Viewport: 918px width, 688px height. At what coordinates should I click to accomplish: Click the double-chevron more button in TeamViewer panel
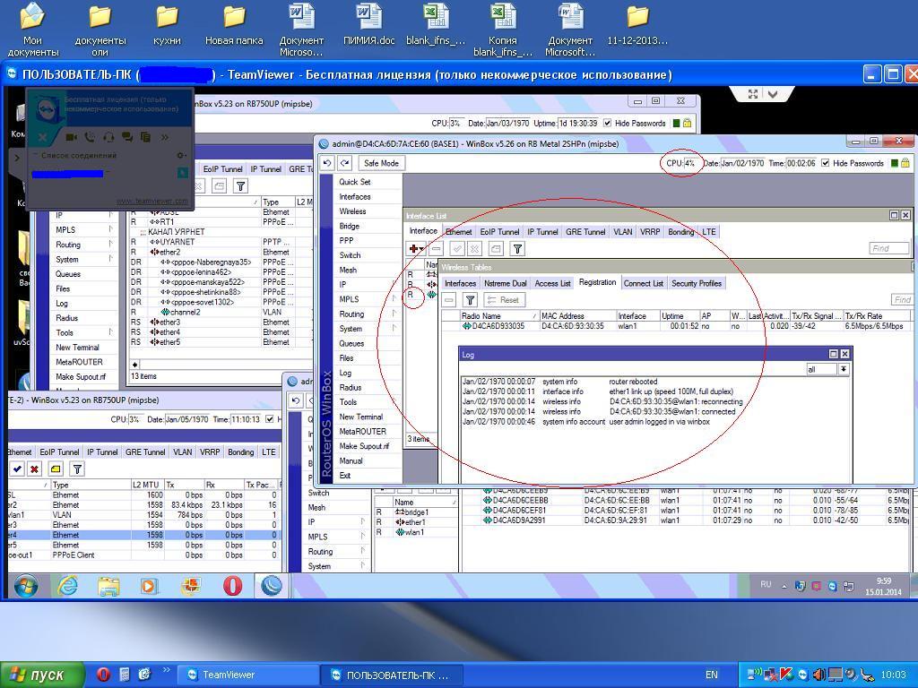point(165,137)
